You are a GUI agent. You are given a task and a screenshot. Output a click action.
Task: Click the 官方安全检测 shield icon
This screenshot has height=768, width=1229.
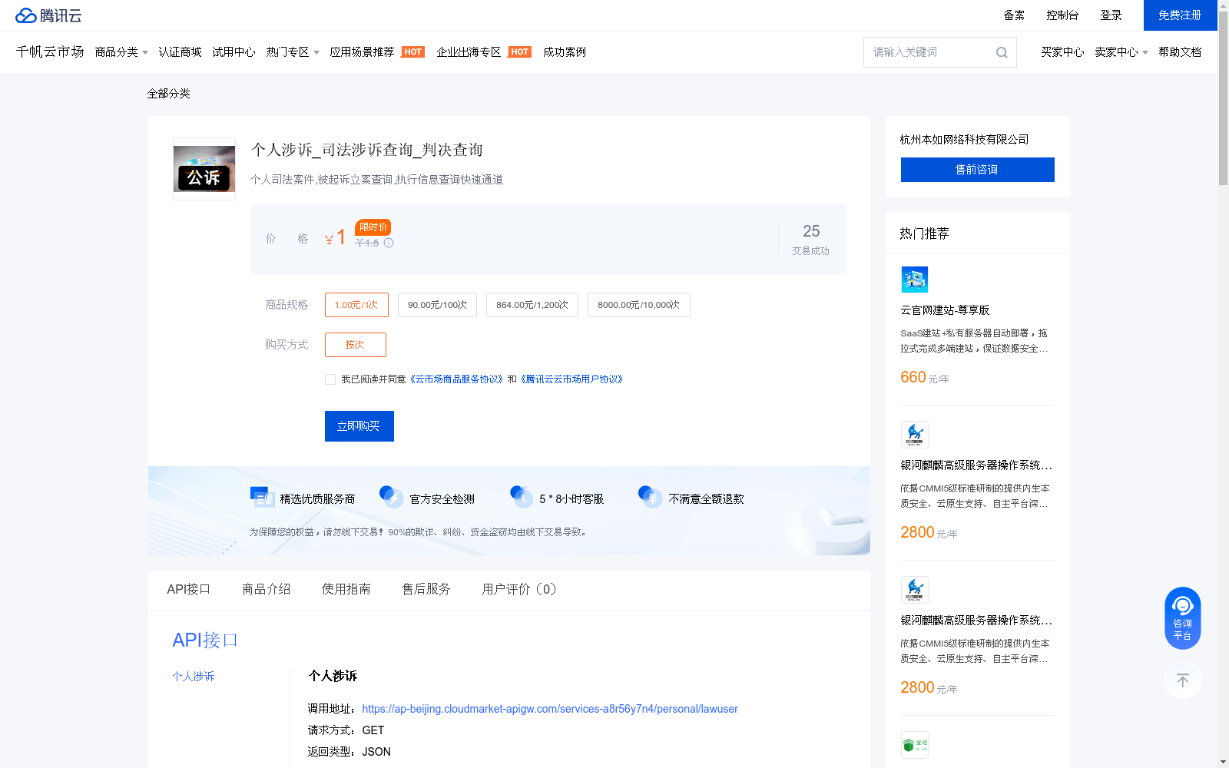click(x=391, y=497)
